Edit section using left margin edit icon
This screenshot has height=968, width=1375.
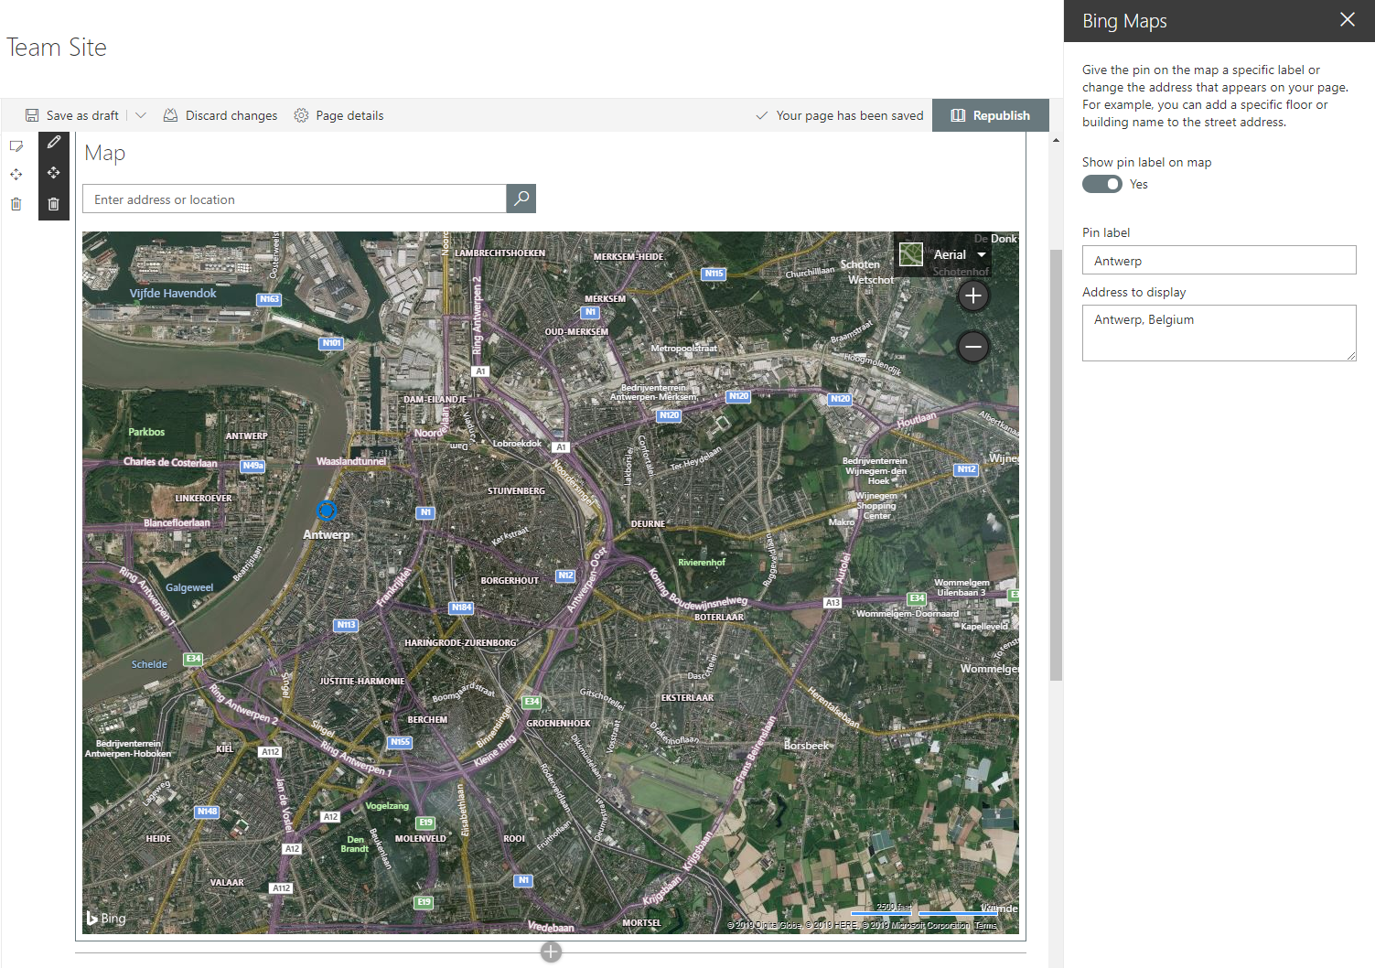pyautogui.click(x=16, y=145)
